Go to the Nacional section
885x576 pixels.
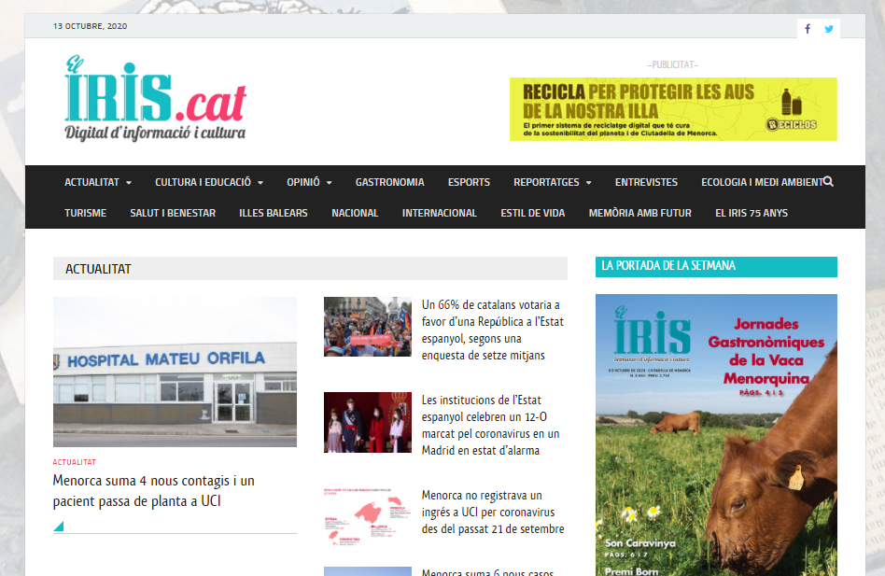(355, 213)
